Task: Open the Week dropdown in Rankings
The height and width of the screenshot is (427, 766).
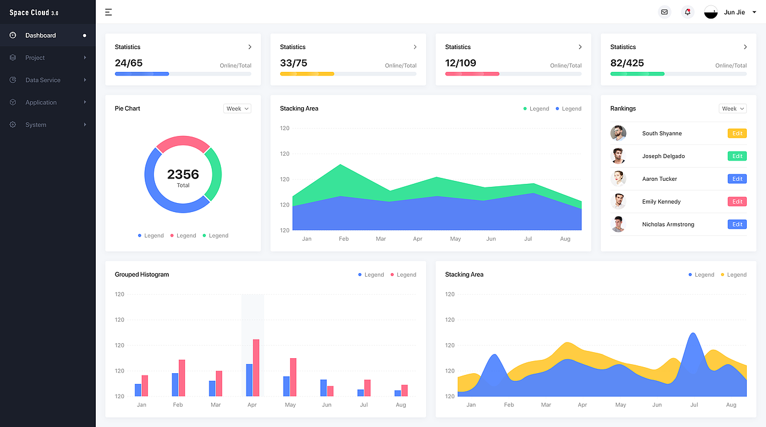Action: pos(732,108)
